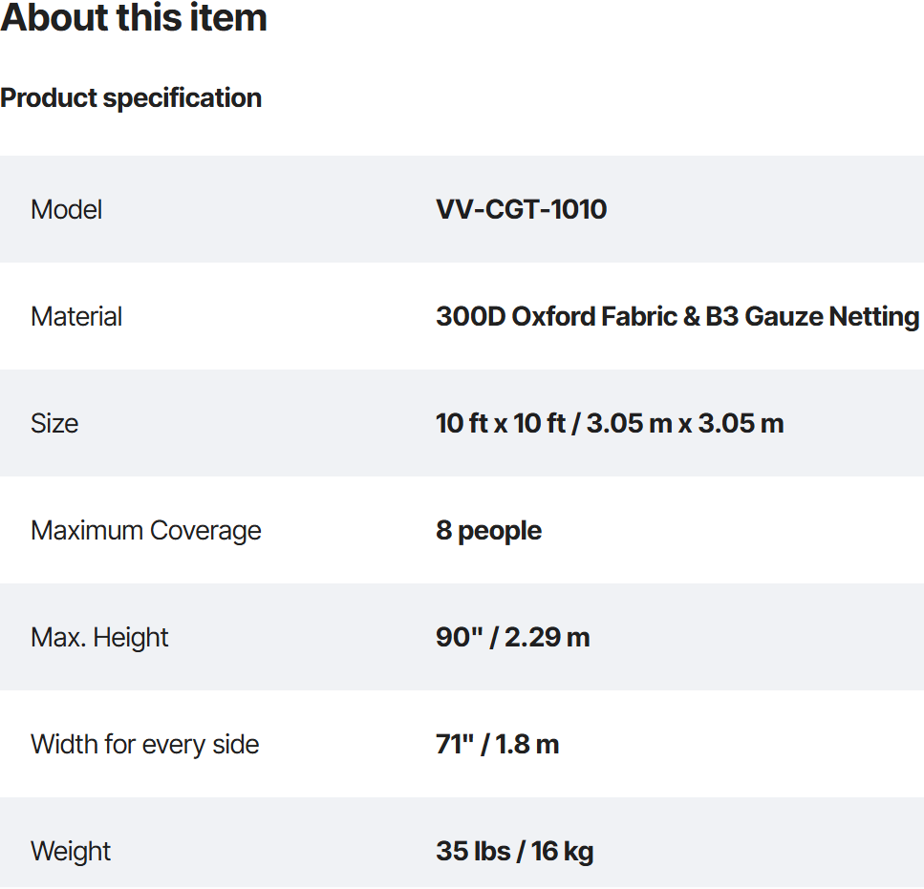Select the Maximum Coverage label

(x=146, y=531)
